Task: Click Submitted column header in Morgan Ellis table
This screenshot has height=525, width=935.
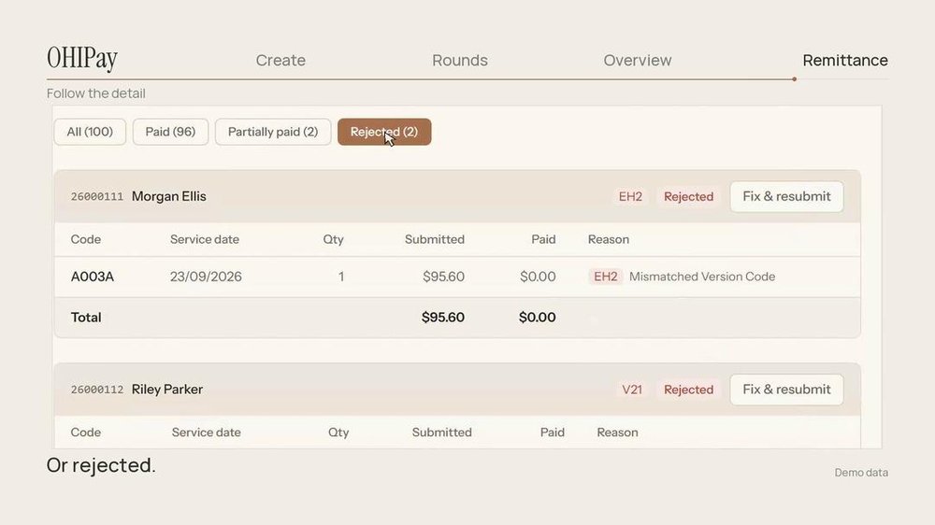Action: click(434, 239)
